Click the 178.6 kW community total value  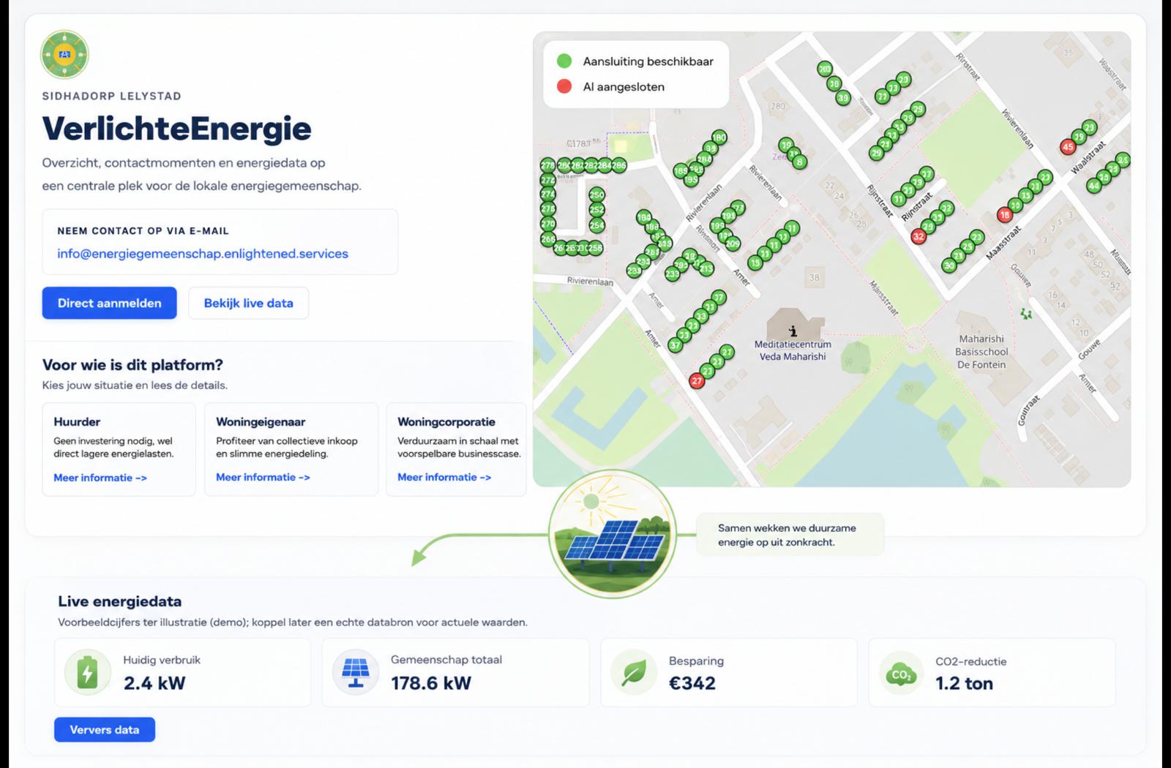[x=431, y=683]
